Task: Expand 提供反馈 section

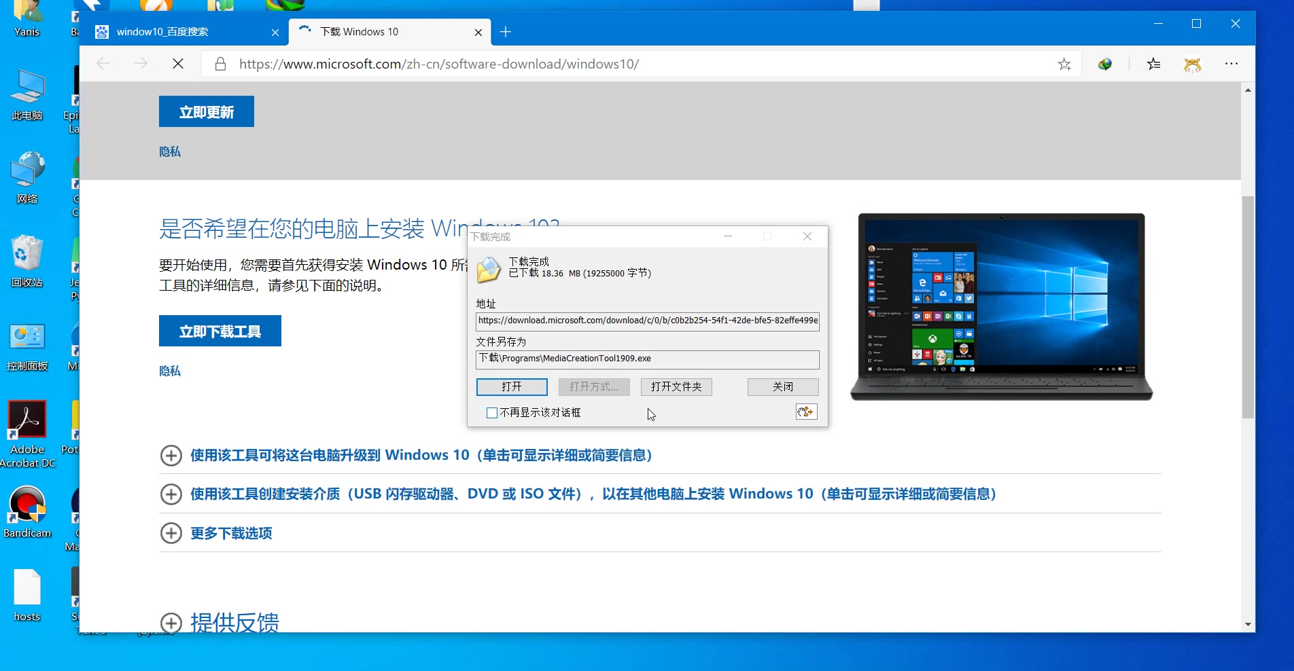Action: coord(234,622)
